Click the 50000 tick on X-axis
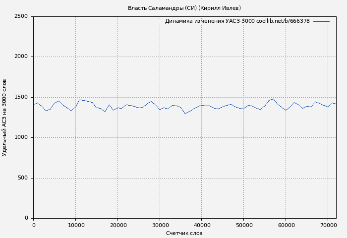 [244, 225]
